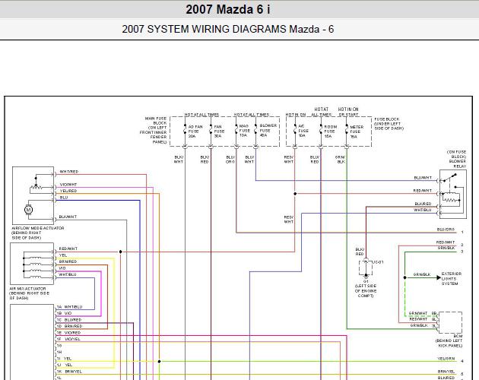Screen dimensions: 479x380
Task: Click the GRN/BLK label under METER fuse
Action: pos(340,160)
